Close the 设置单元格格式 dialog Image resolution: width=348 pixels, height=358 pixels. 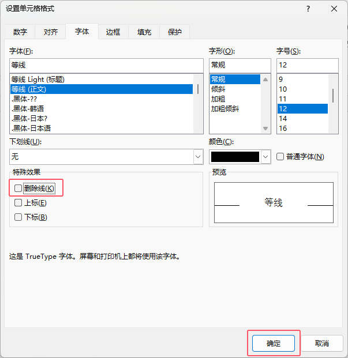(x=334, y=9)
